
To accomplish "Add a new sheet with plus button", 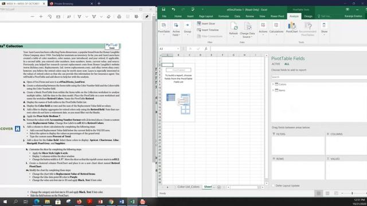I will [219, 187].
